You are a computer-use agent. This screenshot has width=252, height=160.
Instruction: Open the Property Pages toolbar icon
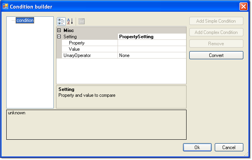(x=82, y=21)
